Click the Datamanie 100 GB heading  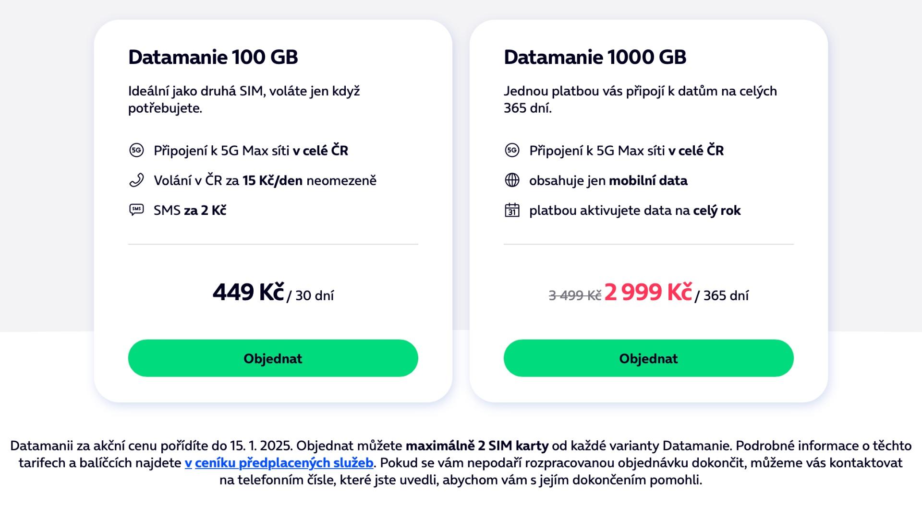click(213, 57)
